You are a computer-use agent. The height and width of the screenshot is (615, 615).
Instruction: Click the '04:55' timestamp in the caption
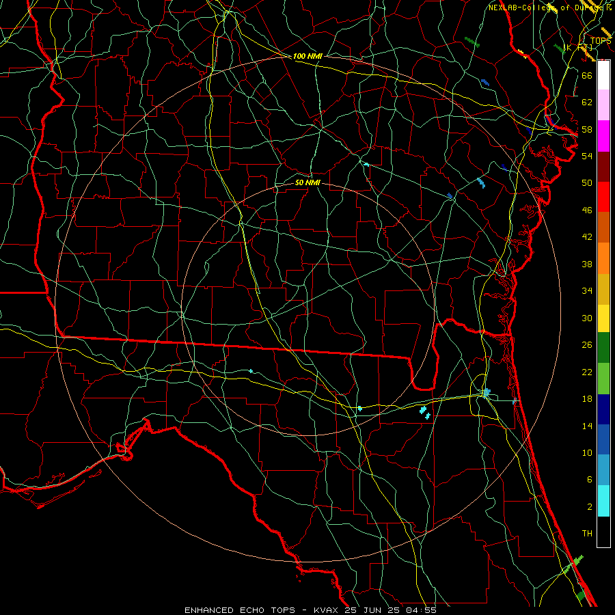click(421, 610)
